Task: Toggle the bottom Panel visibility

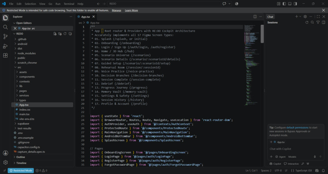Action: [290, 4]
